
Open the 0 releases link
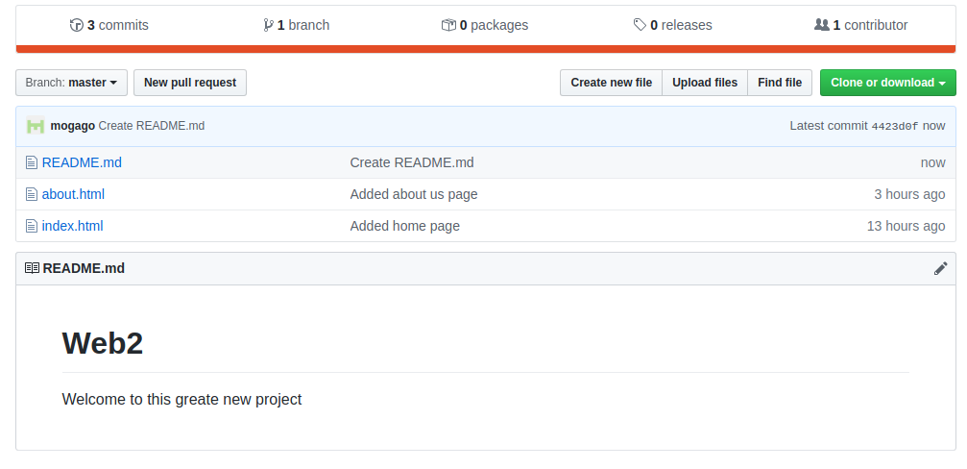(x=672, y=25)
